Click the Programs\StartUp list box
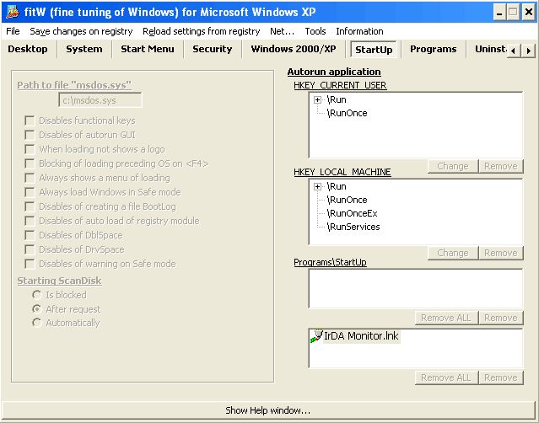 pos(416,289)
